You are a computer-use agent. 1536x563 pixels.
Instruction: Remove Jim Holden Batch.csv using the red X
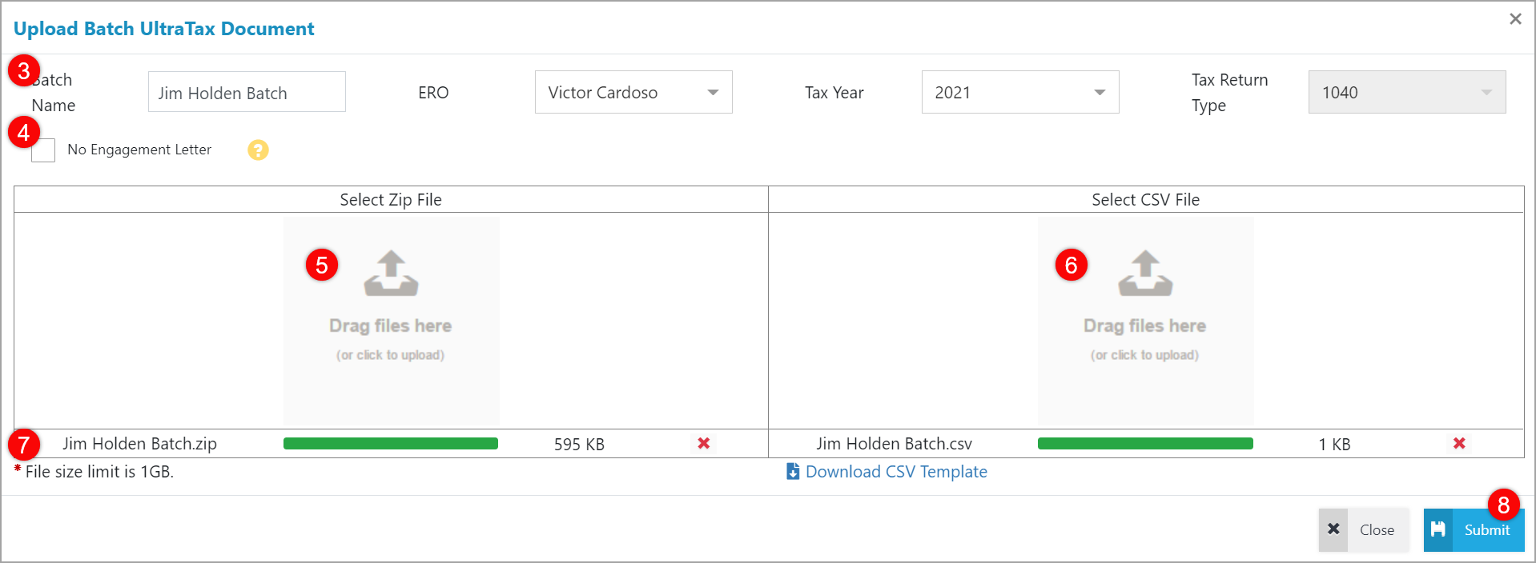point(1459,444)
